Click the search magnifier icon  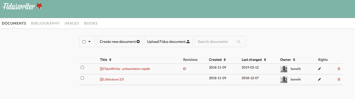239,42
